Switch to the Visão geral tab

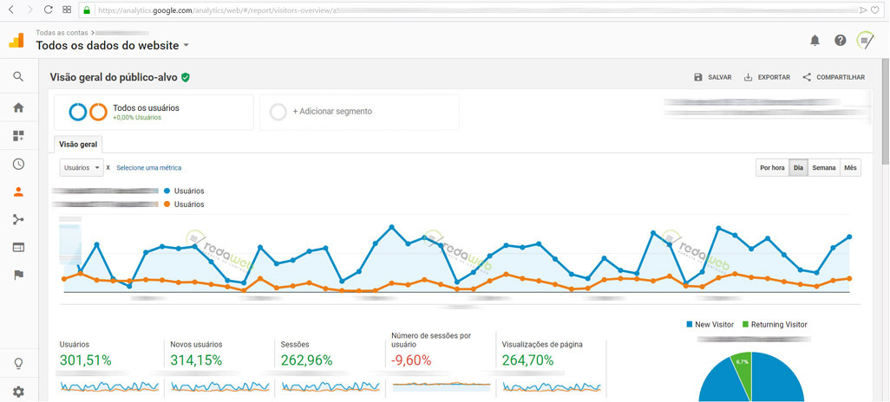(x=78, y=145)
